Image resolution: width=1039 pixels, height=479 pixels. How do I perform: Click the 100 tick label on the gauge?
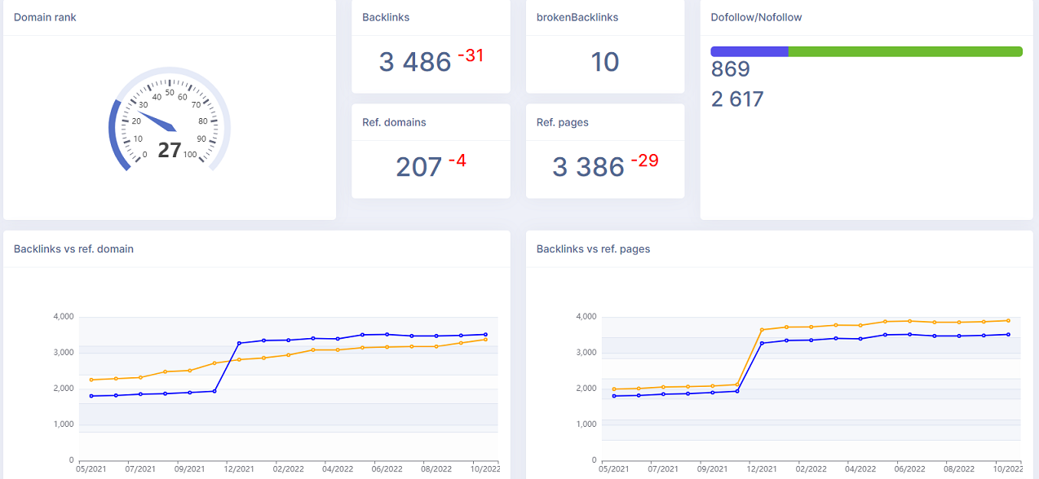pos(190,155)
